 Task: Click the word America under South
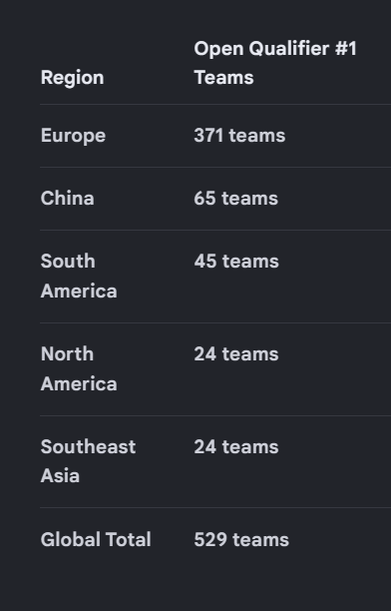coord(79,292)
